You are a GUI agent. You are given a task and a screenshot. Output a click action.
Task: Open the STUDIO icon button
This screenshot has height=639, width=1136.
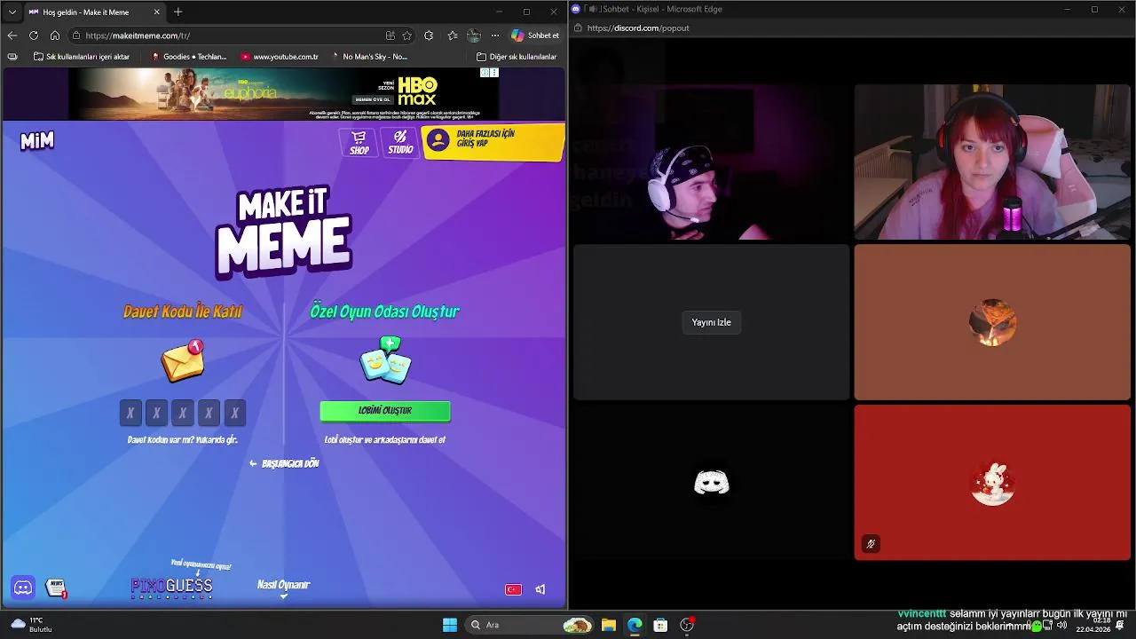pyautogui.click(x=400, y=142)
